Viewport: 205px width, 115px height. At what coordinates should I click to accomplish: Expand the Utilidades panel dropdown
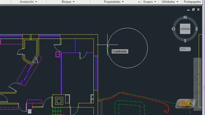pos(170,2)
